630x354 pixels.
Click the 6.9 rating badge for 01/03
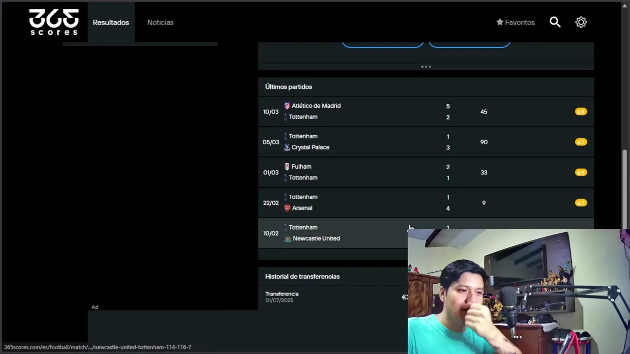coord(581,173)
